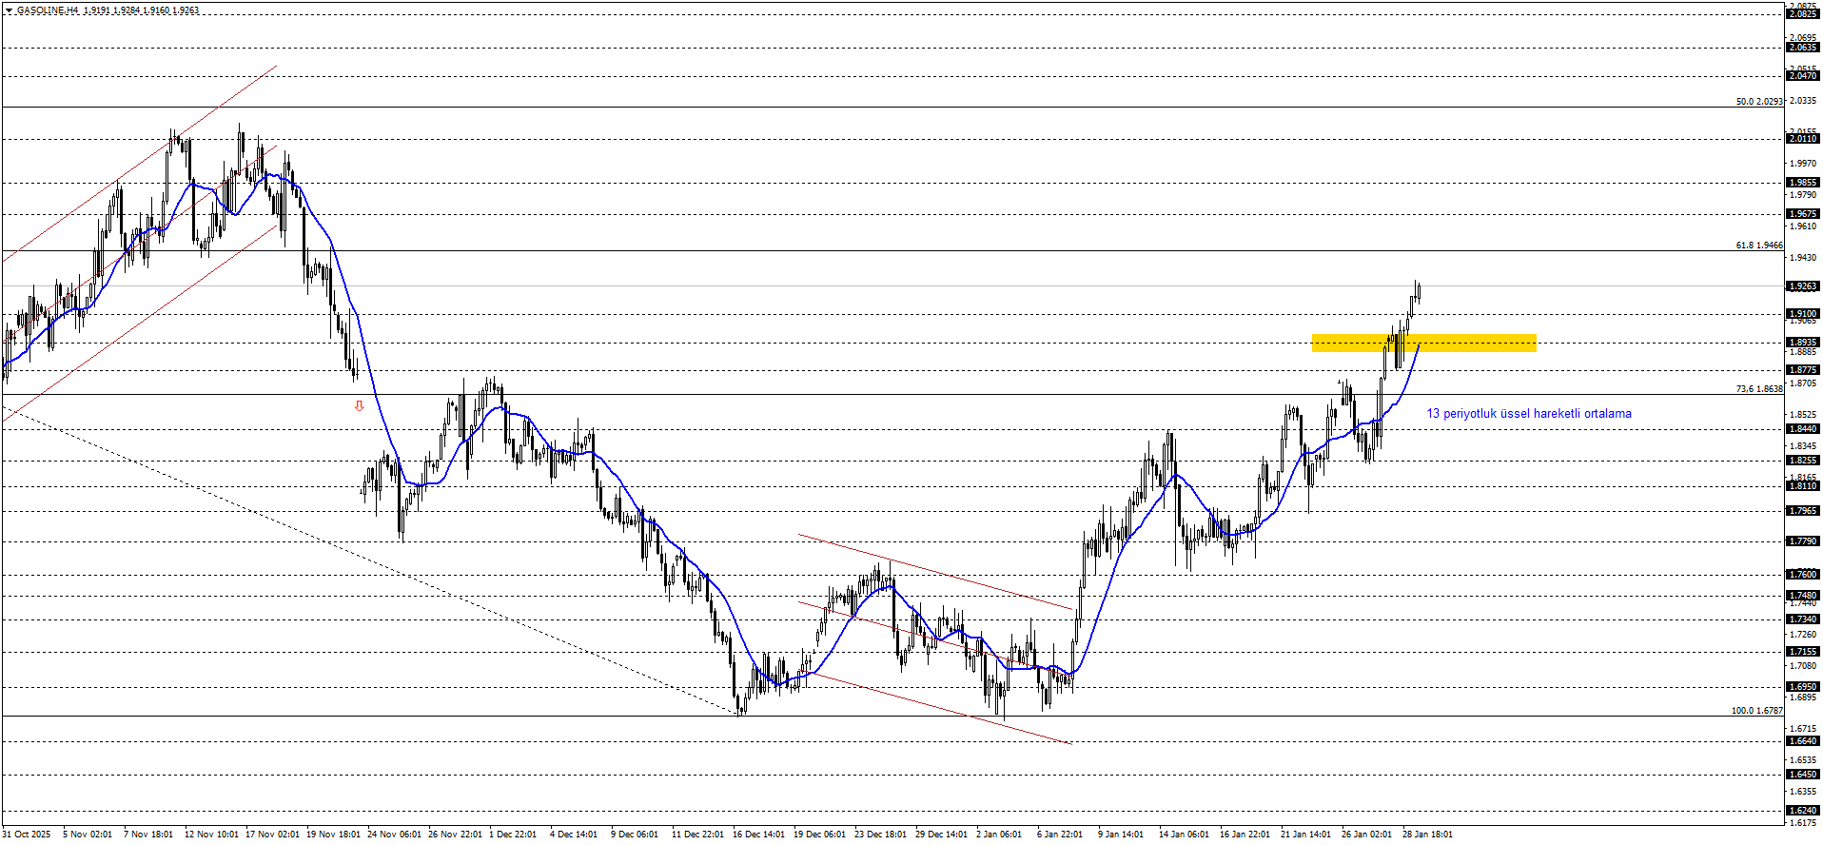This screenshot has width=1823, height=845.
Task: Click the 1.8935 price level tag
Action: click(1803, 343)
